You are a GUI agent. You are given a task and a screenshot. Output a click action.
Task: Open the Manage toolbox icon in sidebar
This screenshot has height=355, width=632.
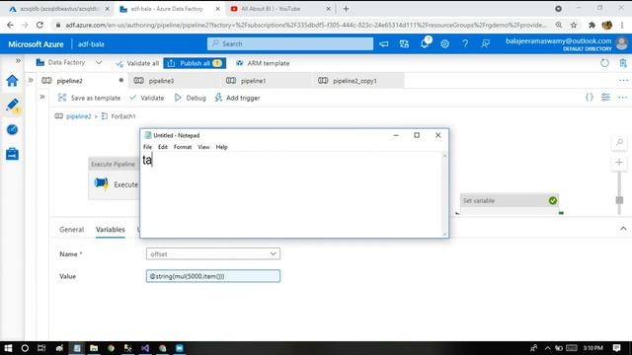[12, 154]
